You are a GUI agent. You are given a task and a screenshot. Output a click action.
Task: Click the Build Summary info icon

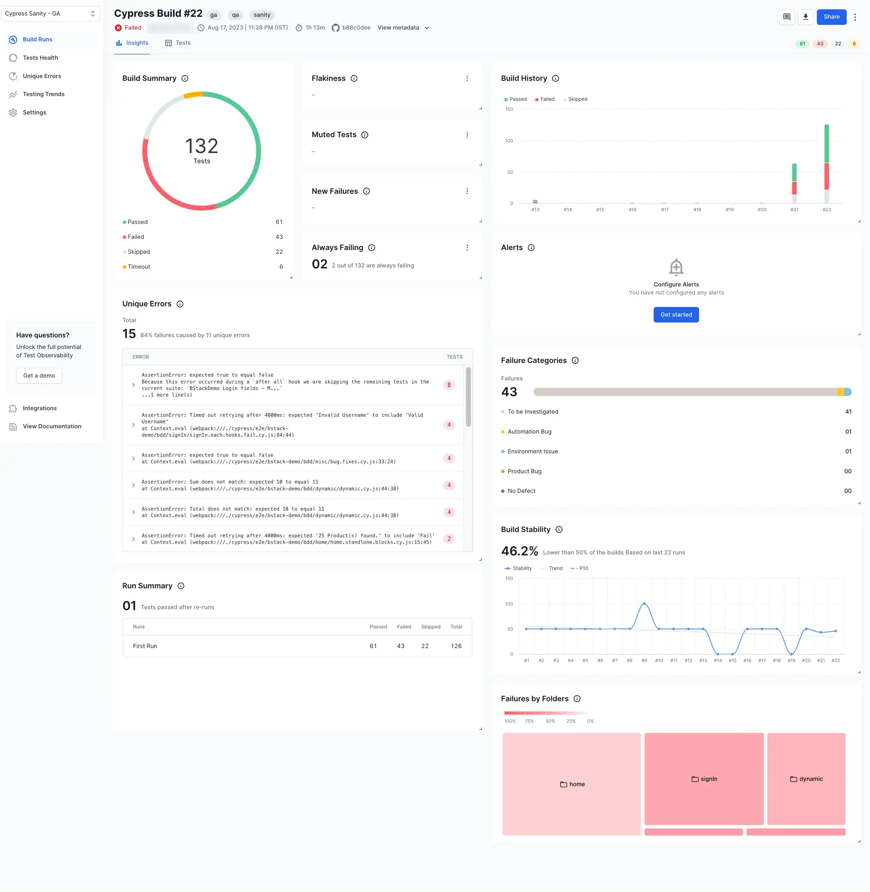185,79
